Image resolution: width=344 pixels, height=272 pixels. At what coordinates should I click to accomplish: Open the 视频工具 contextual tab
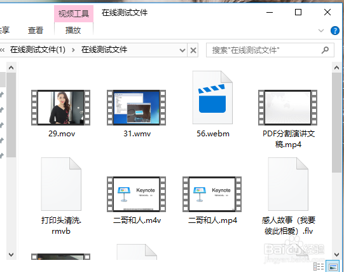74,13
